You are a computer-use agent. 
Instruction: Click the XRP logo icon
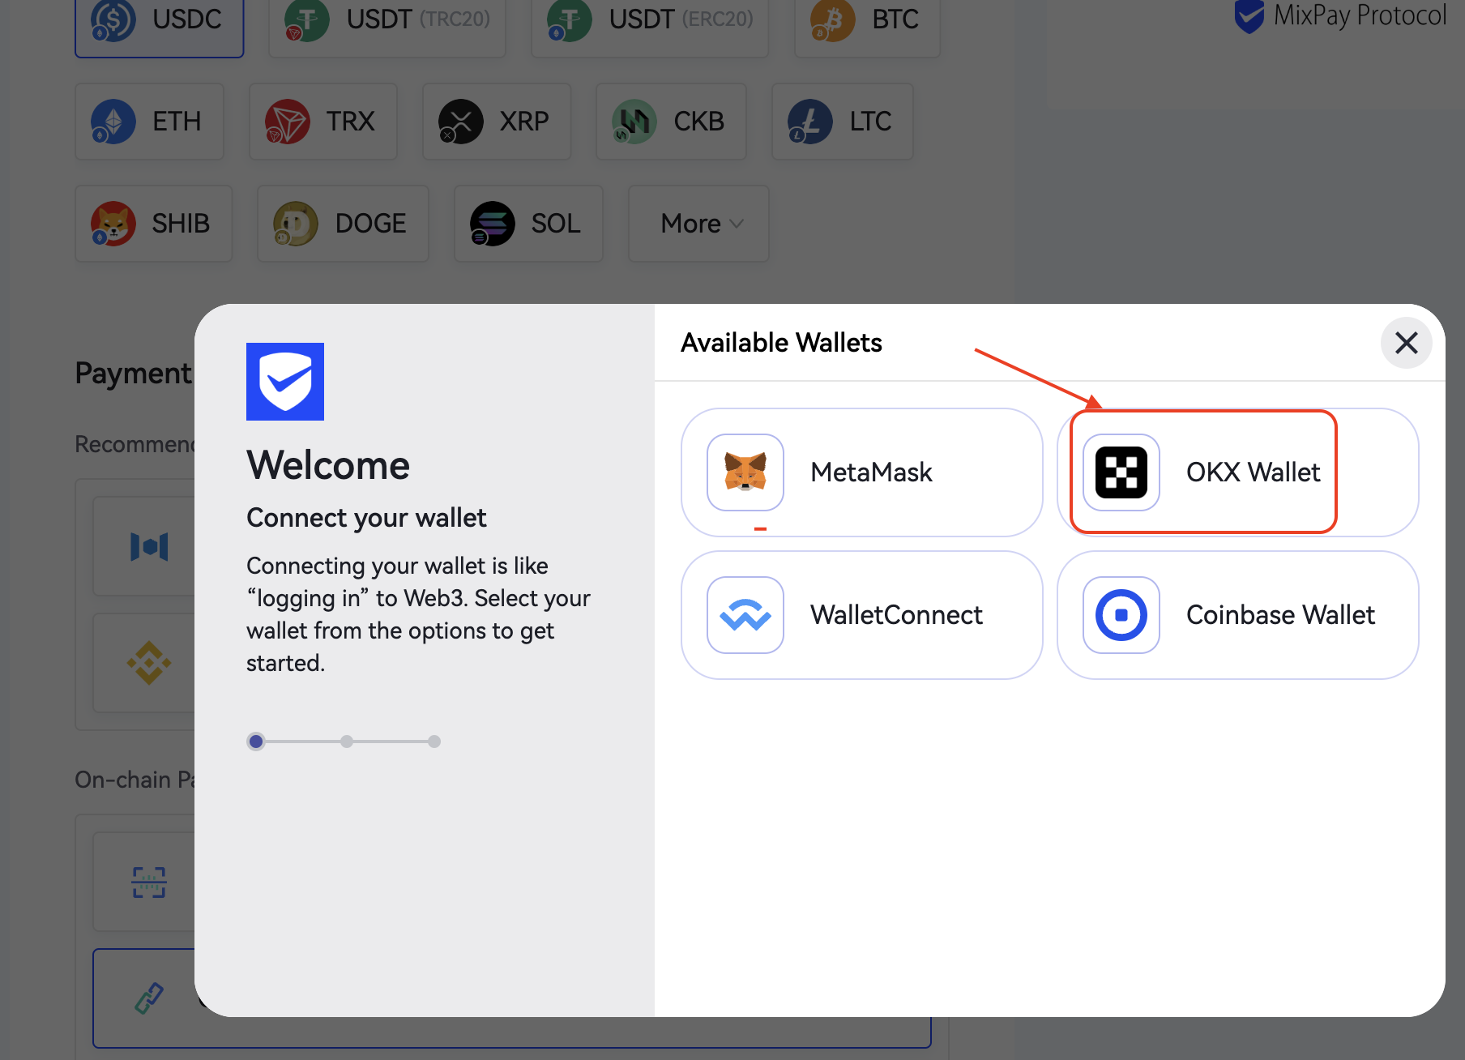click(461, 122)
